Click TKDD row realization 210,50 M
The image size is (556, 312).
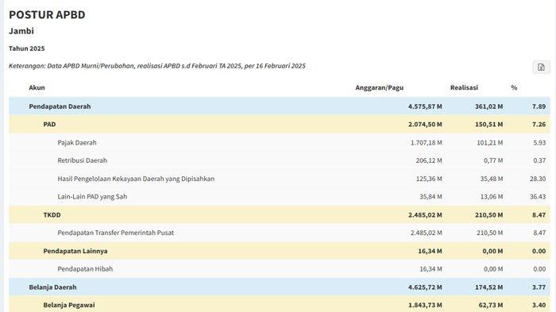pyautogui.click(x=489, y=215)
